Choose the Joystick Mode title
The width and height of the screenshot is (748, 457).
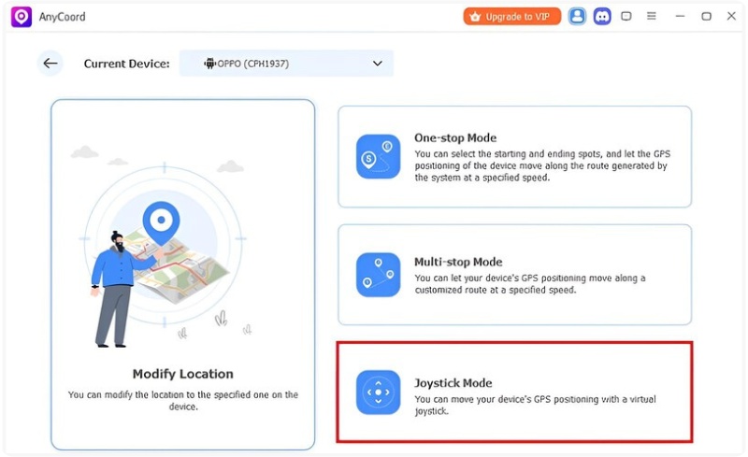[x=453, y=383]
